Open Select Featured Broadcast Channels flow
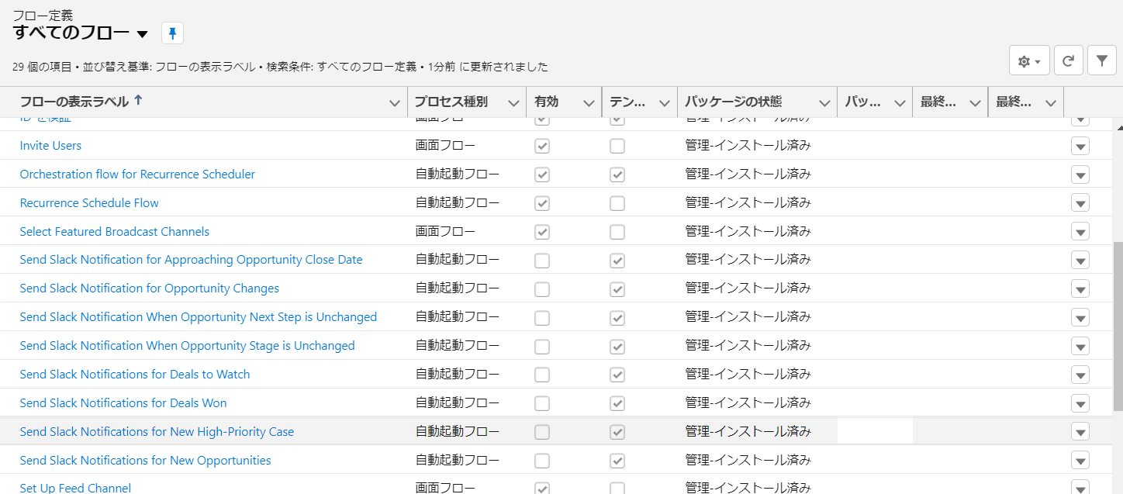The width and height of the screenshot is (1123, 494). coord(115,232)
